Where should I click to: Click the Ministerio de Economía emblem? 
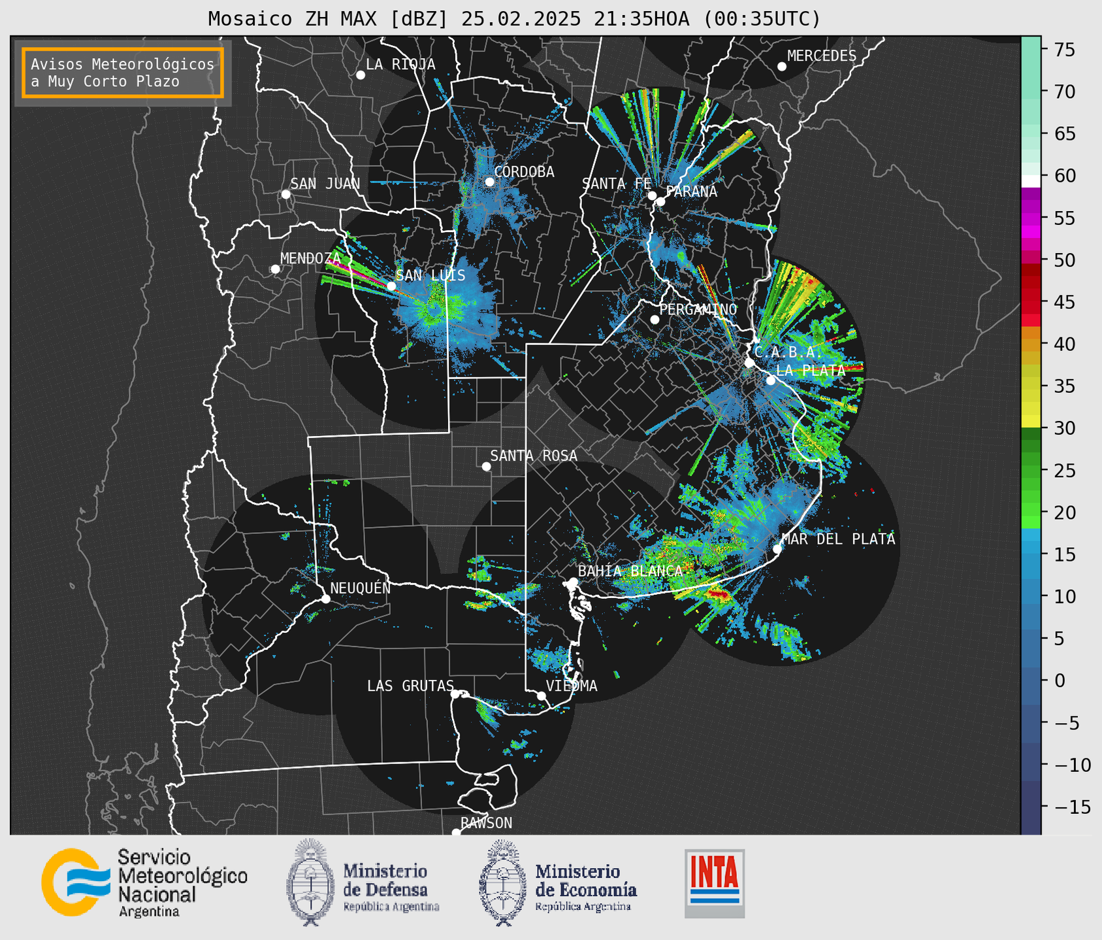pyautogui.click(x=503, y=882)
